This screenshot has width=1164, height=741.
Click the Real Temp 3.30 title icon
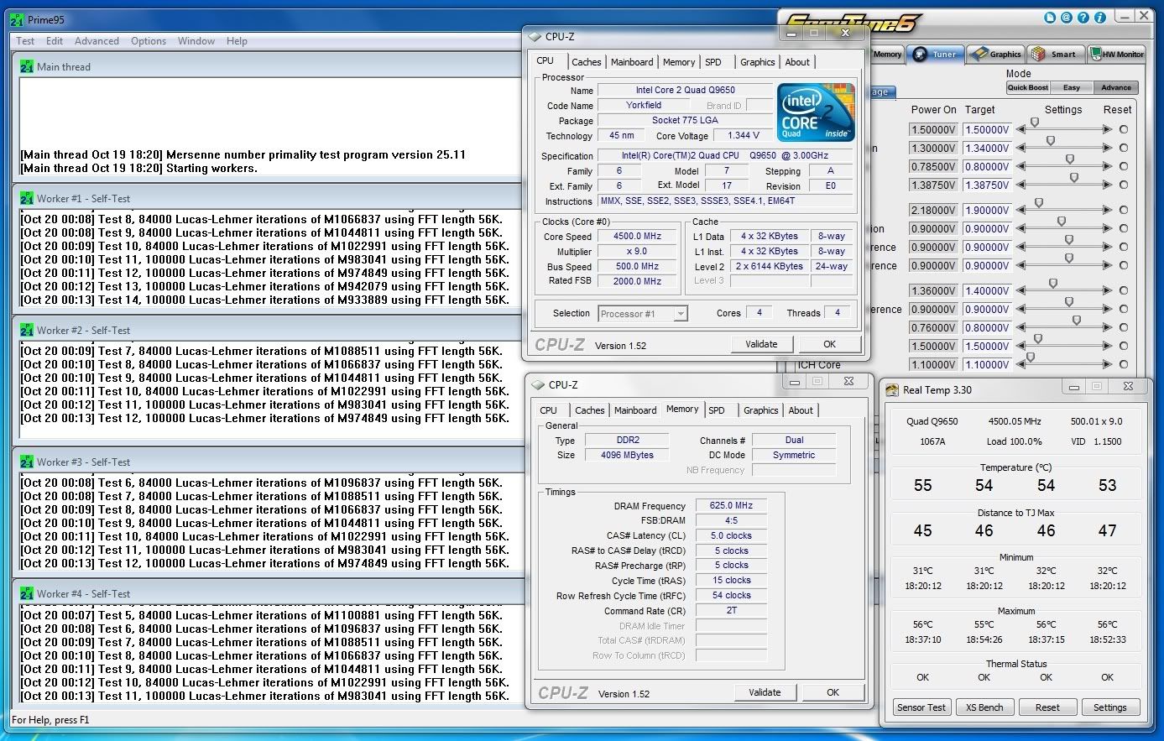892,389
